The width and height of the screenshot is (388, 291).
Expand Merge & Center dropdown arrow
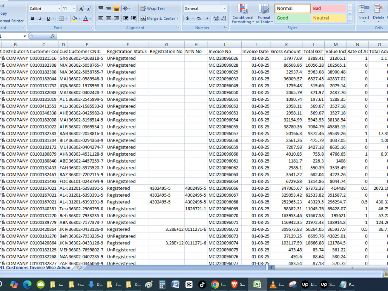click(178, 19)
